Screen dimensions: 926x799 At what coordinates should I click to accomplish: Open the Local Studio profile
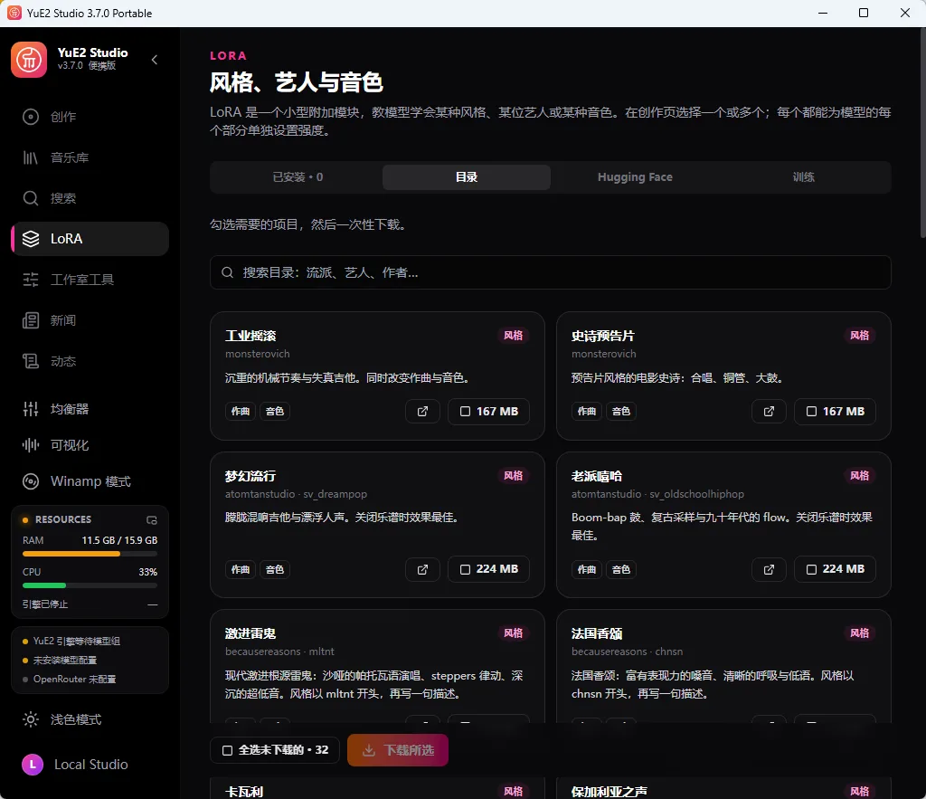[x=90, y=765]
